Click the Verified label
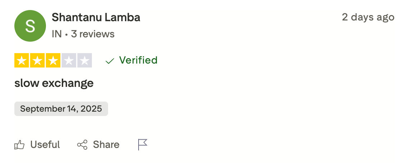Viewport: 410px width, 163px height. pos(138,60)
